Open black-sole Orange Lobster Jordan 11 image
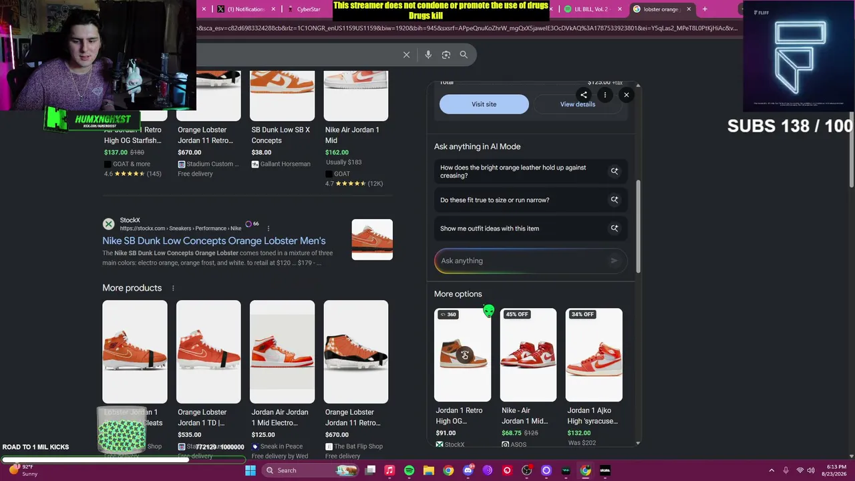The height and width of the screenshot is (481, 855). (356, 351)
